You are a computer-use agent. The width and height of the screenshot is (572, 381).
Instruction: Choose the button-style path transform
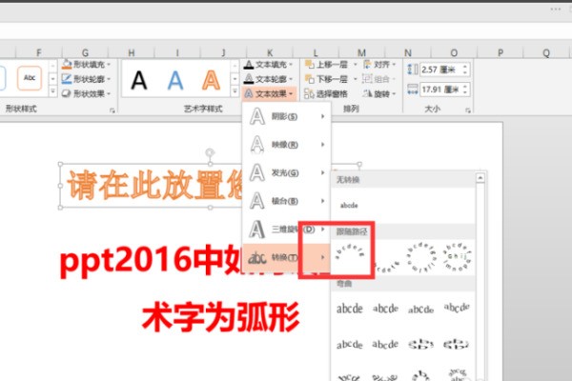[x=457, y=257]
